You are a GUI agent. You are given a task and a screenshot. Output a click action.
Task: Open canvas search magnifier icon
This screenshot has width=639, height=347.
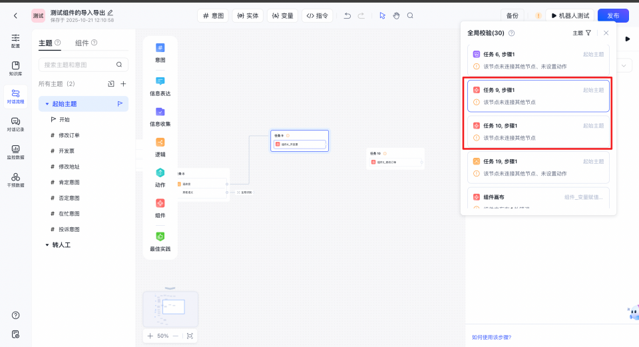pos(410,15)
